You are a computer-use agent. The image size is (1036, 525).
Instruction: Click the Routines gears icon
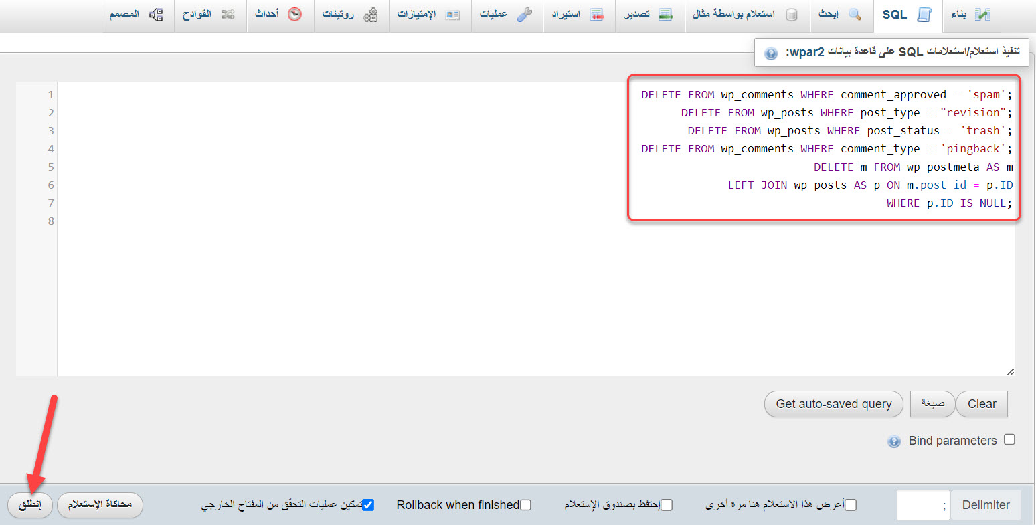tap(370, 15)
